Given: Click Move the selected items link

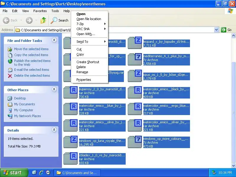Looking at the screenshot, I should click(31, 49).
